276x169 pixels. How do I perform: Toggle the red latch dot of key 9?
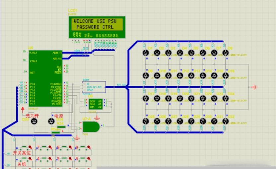click(89, 147)
